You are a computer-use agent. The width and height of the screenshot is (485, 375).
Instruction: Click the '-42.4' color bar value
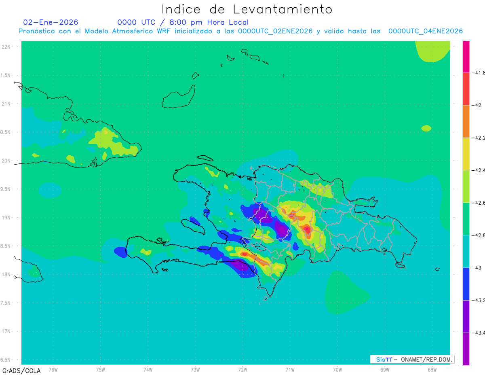(478, 170)
